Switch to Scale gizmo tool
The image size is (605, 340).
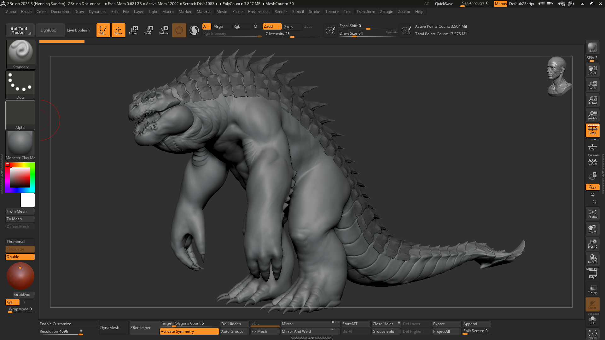[x=148, y=30]
